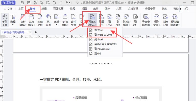
Task: Switch to the 转换 tab
Action: tap(33, 9)
